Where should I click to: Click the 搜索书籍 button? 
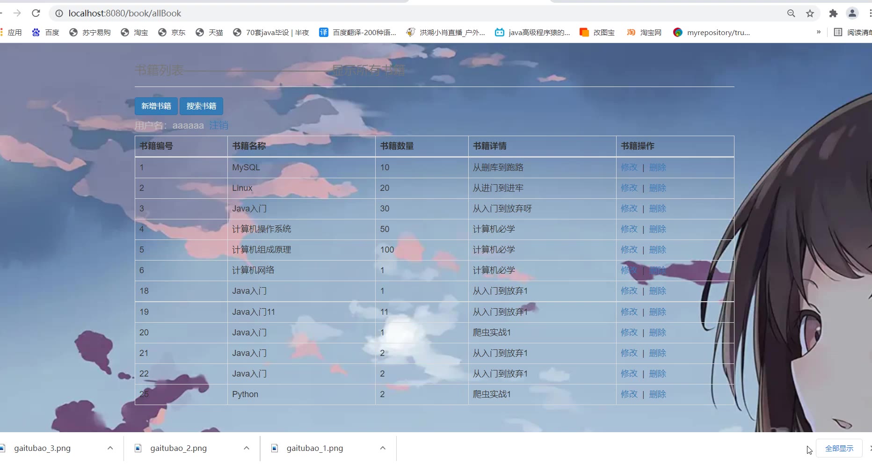(x=201, y=106)
